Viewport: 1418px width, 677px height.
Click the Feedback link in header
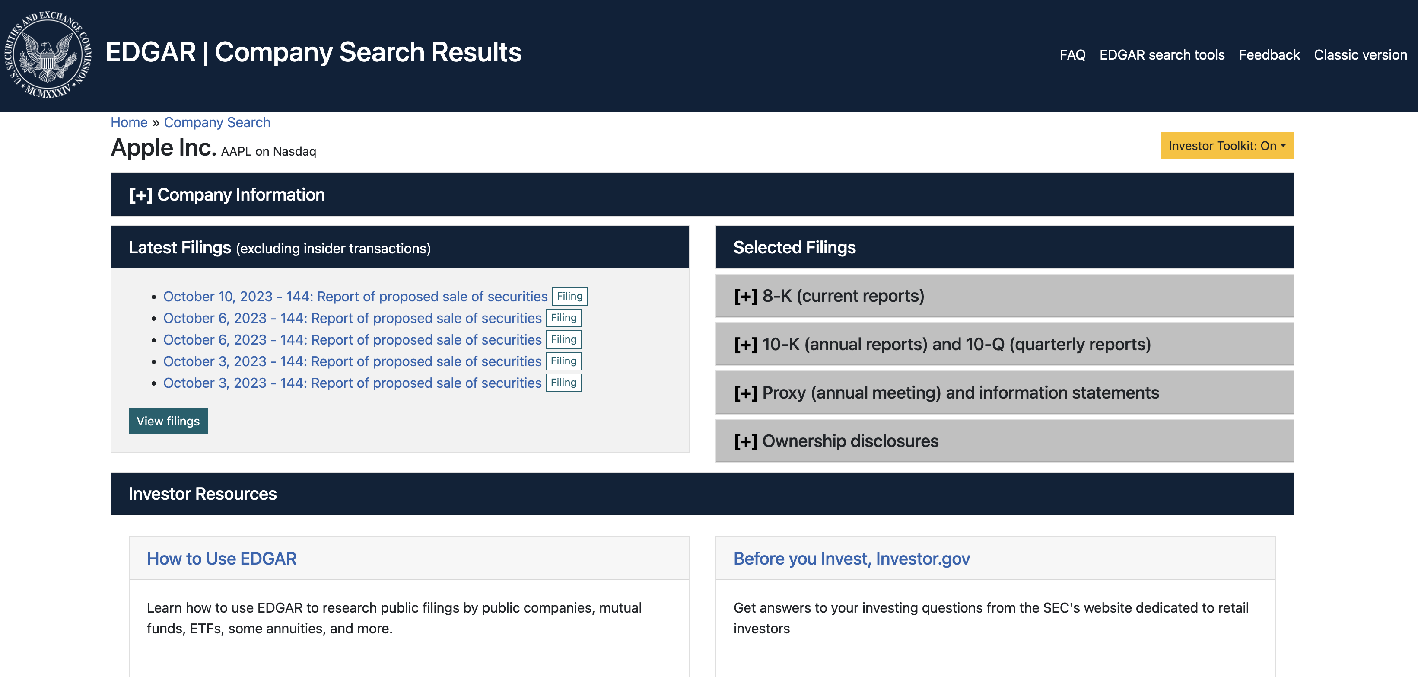click(1269, 55)
